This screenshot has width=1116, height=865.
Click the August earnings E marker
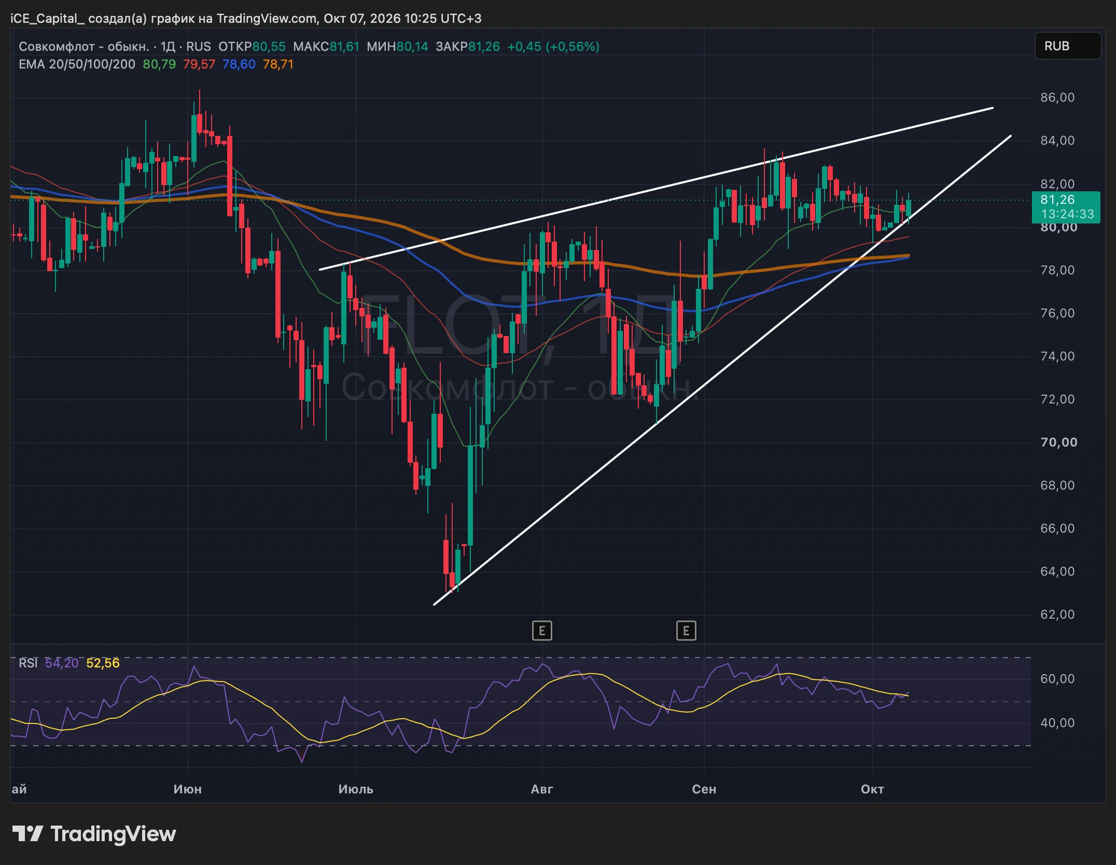pyautogui.click(x=542, y=631)
